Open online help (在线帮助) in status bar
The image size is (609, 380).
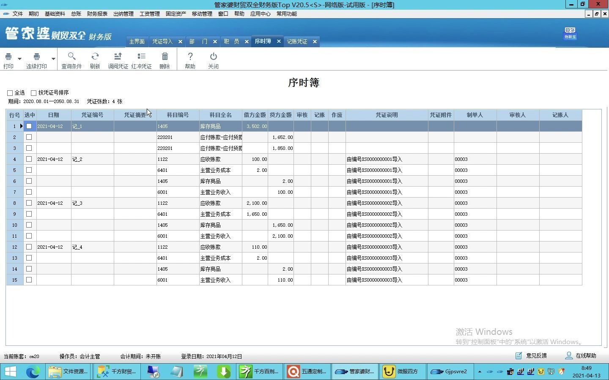click(x=581, y=356)
